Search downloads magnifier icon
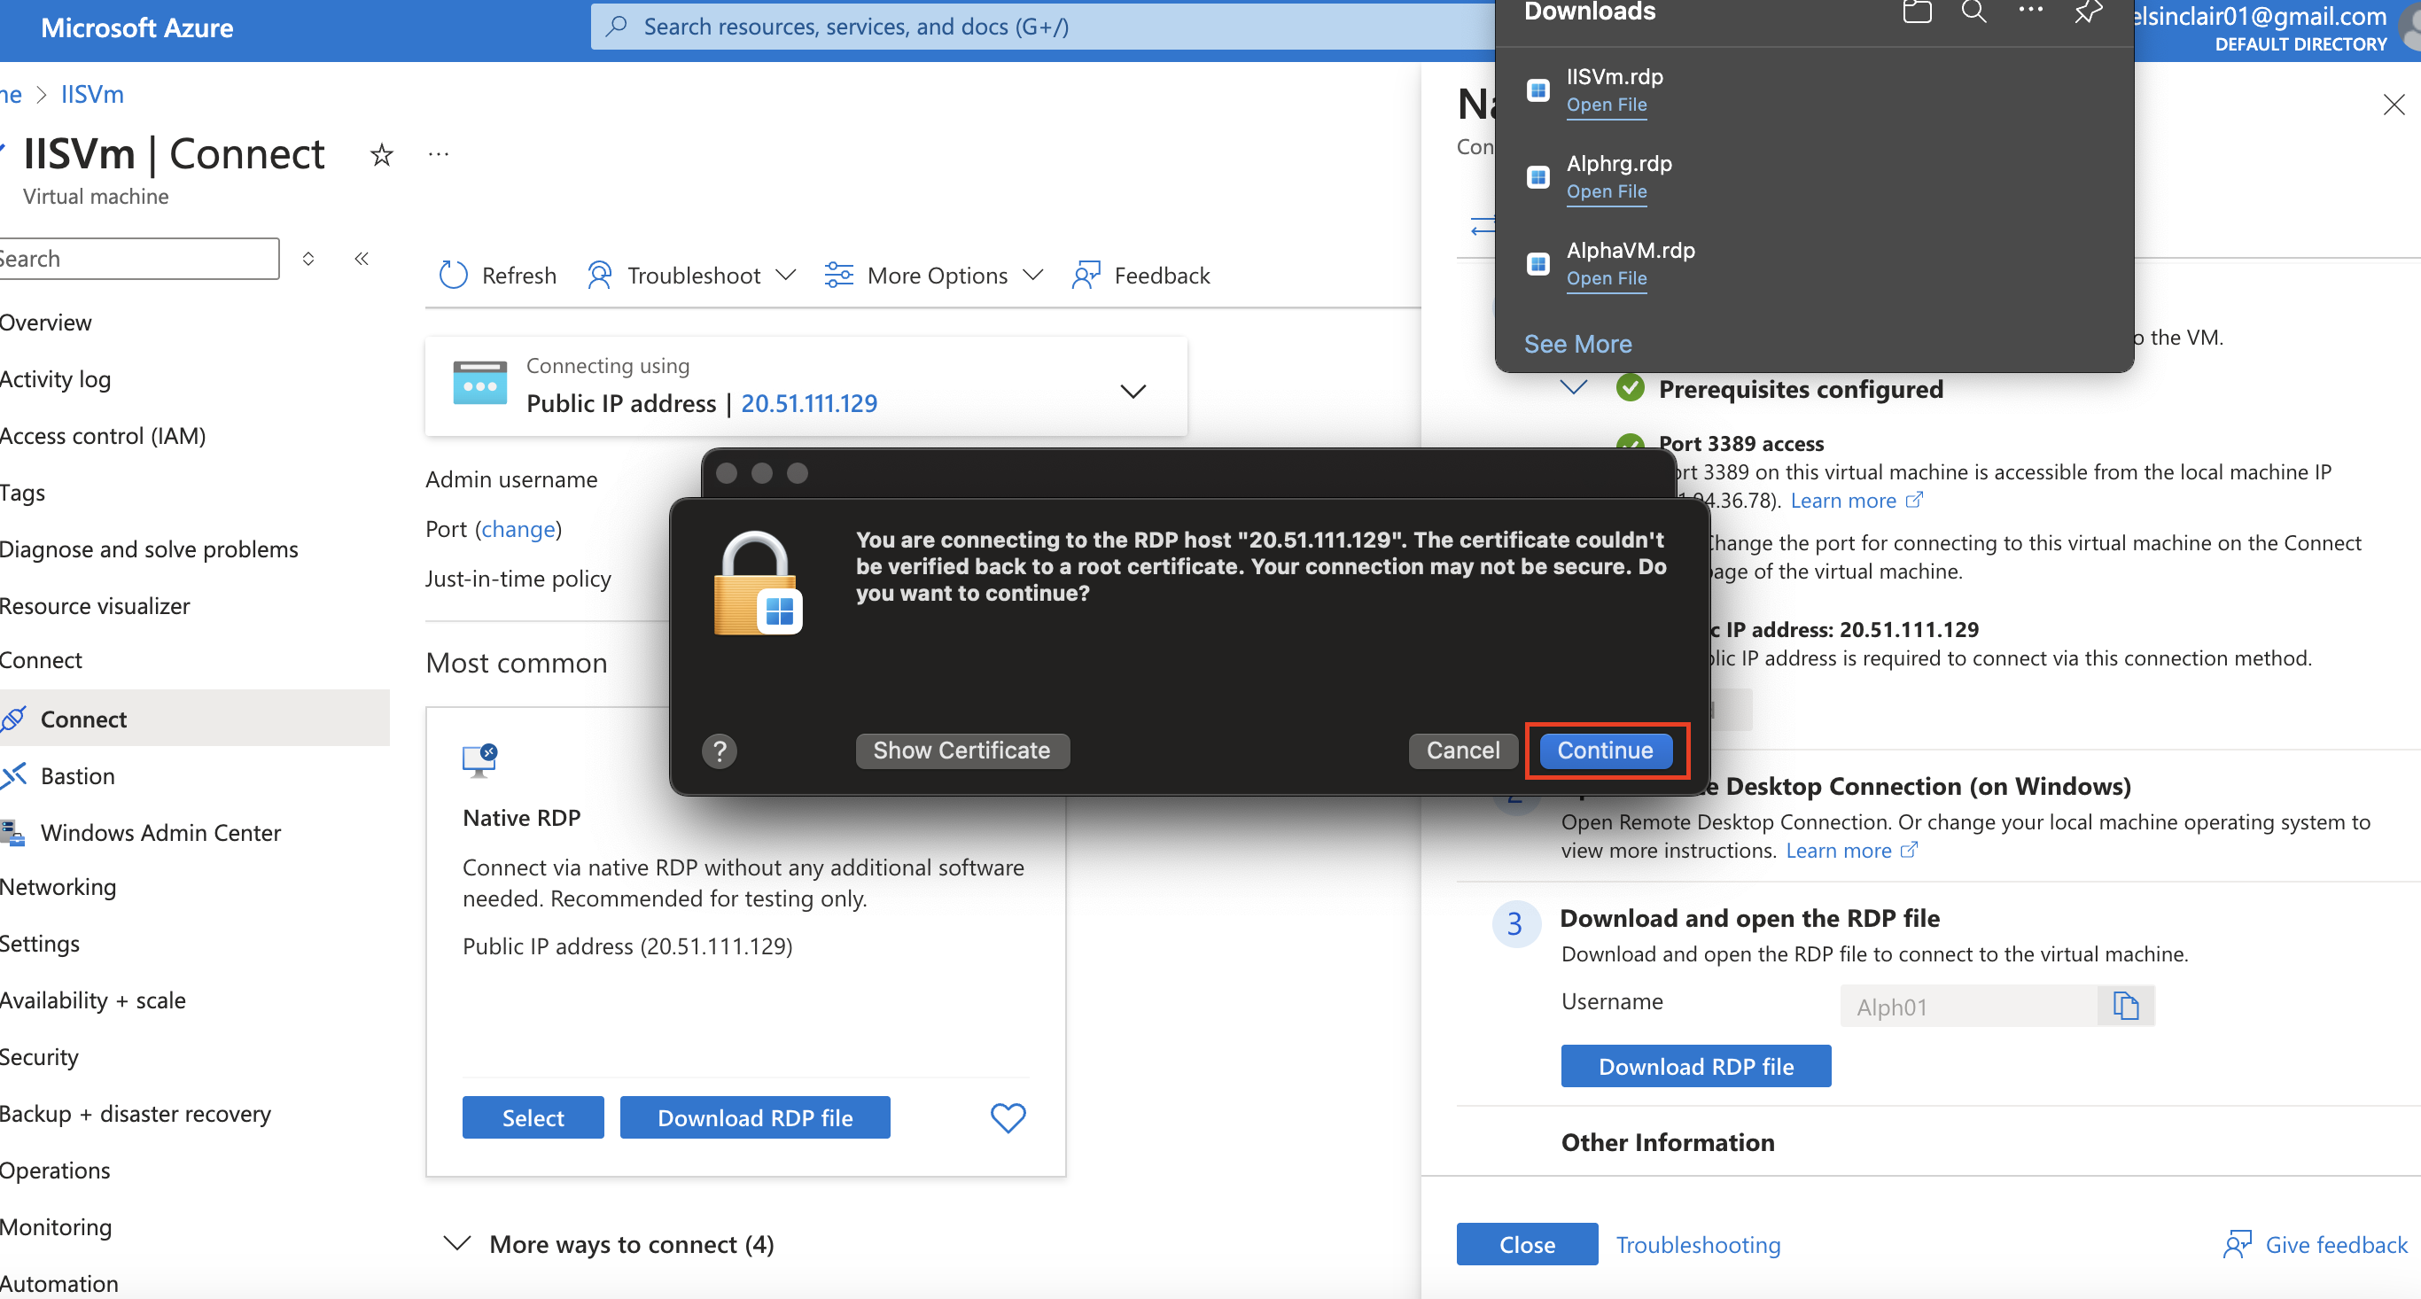 tap(1973, 12)
